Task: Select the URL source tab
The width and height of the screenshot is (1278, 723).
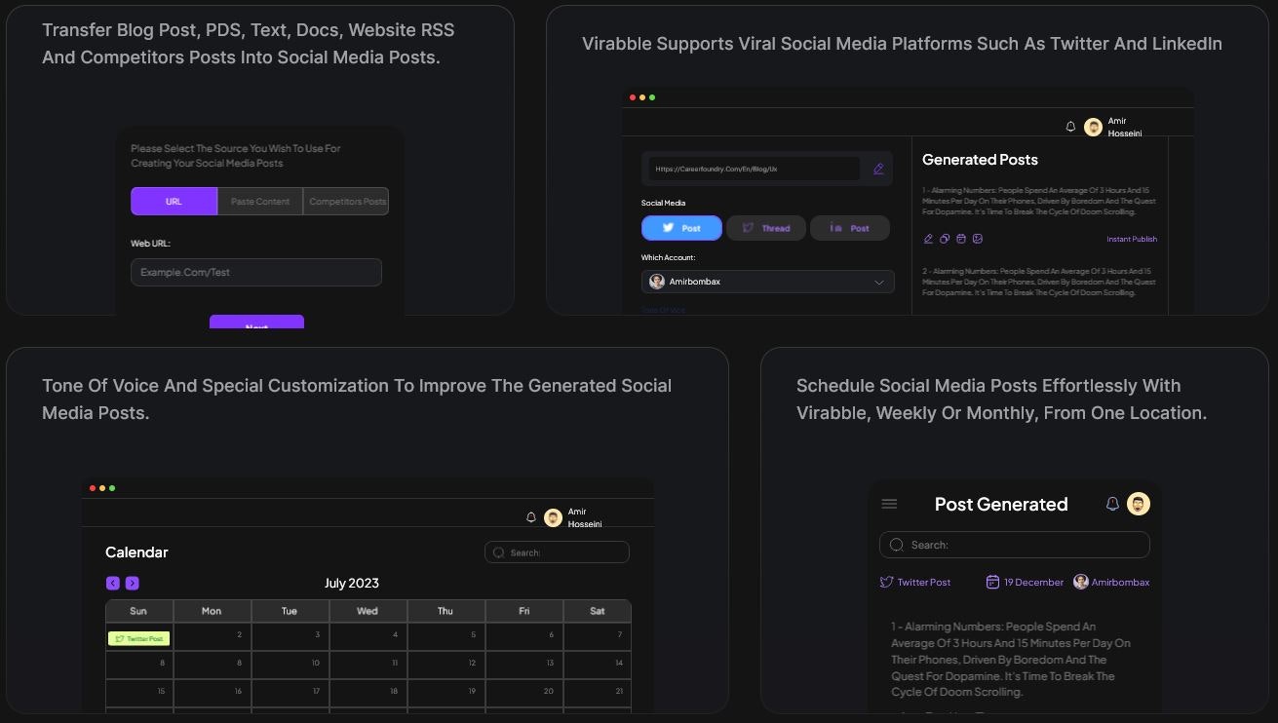Action: (x=174, y=202)
